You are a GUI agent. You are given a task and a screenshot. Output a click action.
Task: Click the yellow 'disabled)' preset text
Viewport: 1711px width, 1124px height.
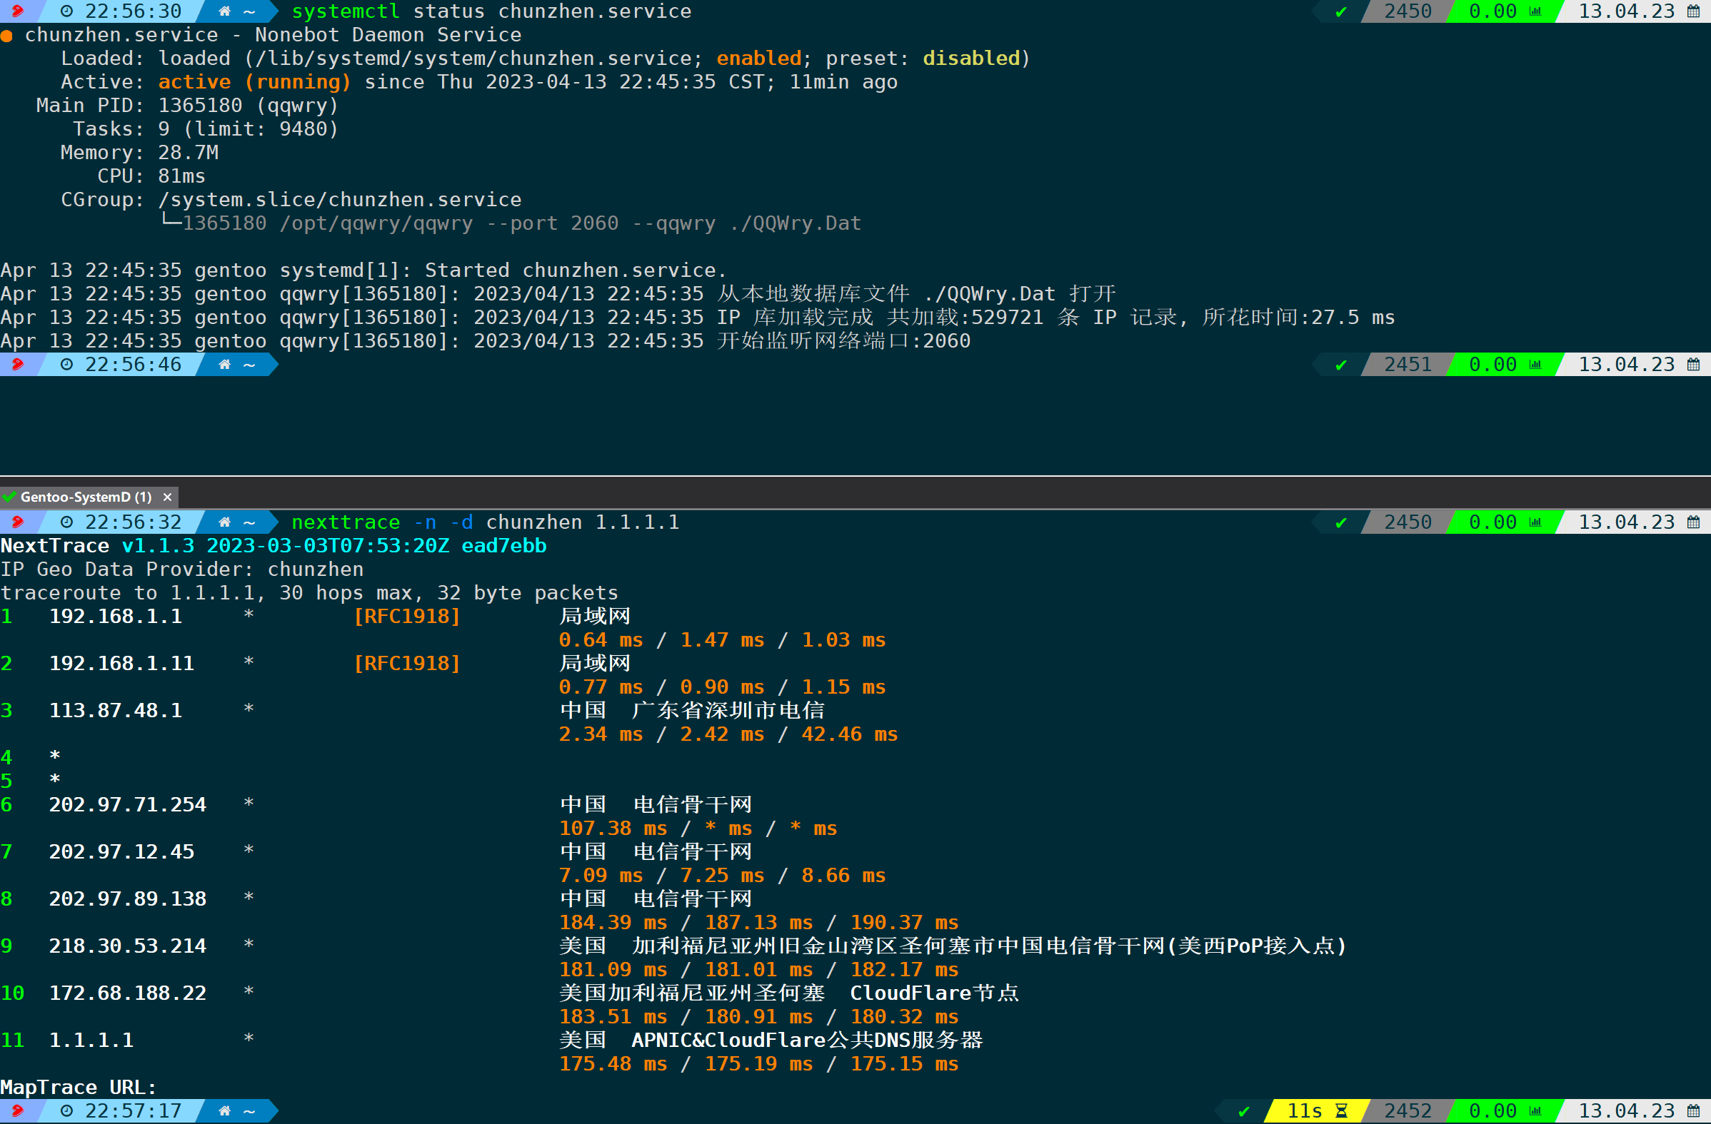coord(976,59)
